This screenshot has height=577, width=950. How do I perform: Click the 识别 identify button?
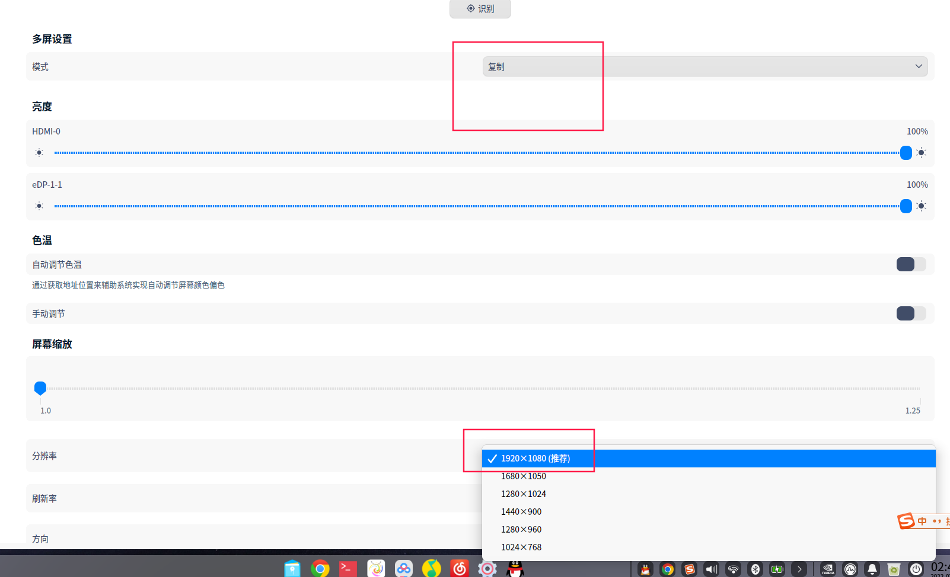click(x=480, y=9)
